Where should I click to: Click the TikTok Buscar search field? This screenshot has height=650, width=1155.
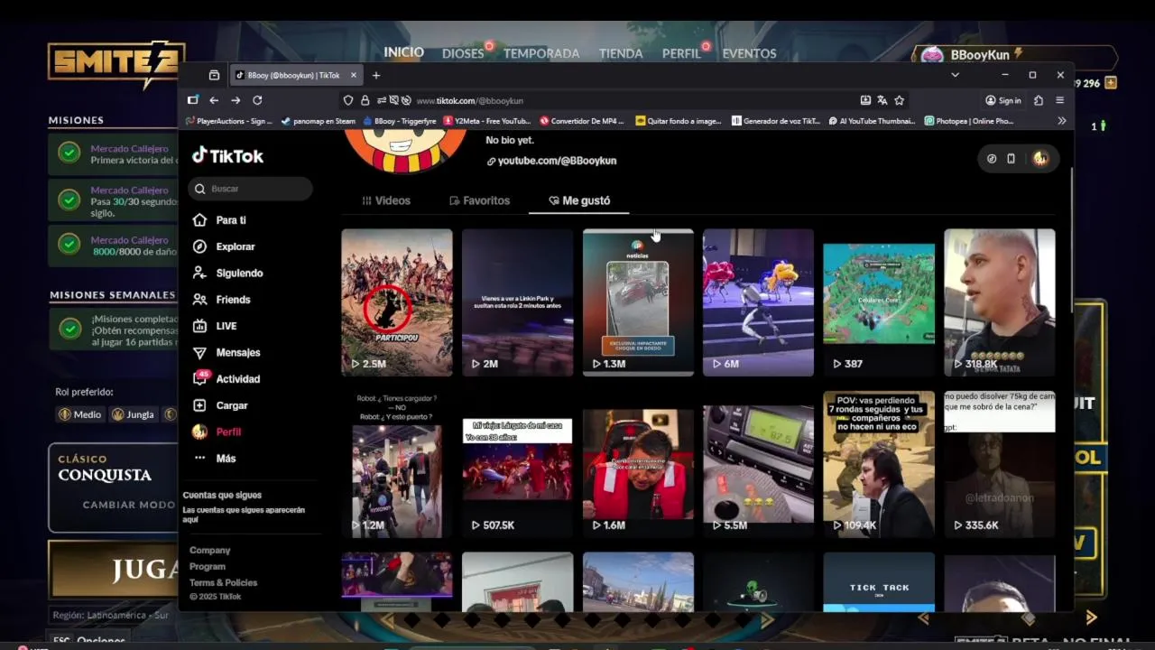pos(251,189)
